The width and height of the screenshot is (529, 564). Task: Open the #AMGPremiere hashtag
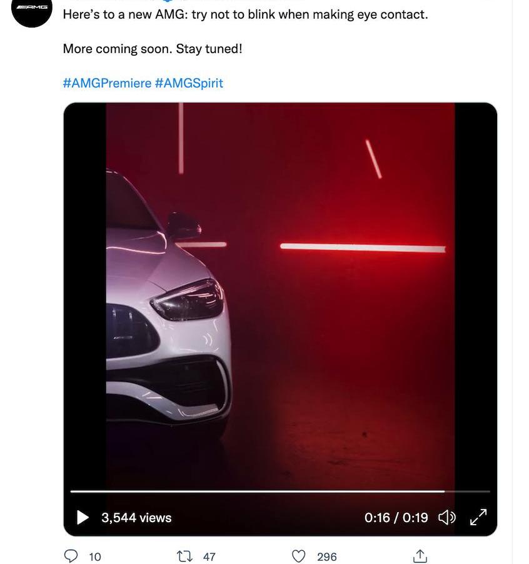(107, 83)
